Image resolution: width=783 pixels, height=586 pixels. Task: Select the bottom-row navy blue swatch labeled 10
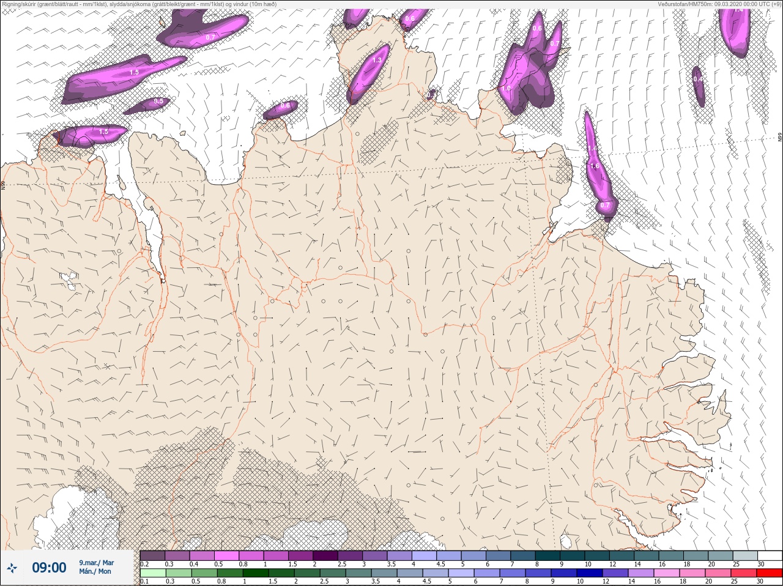[x=590, y=573]
